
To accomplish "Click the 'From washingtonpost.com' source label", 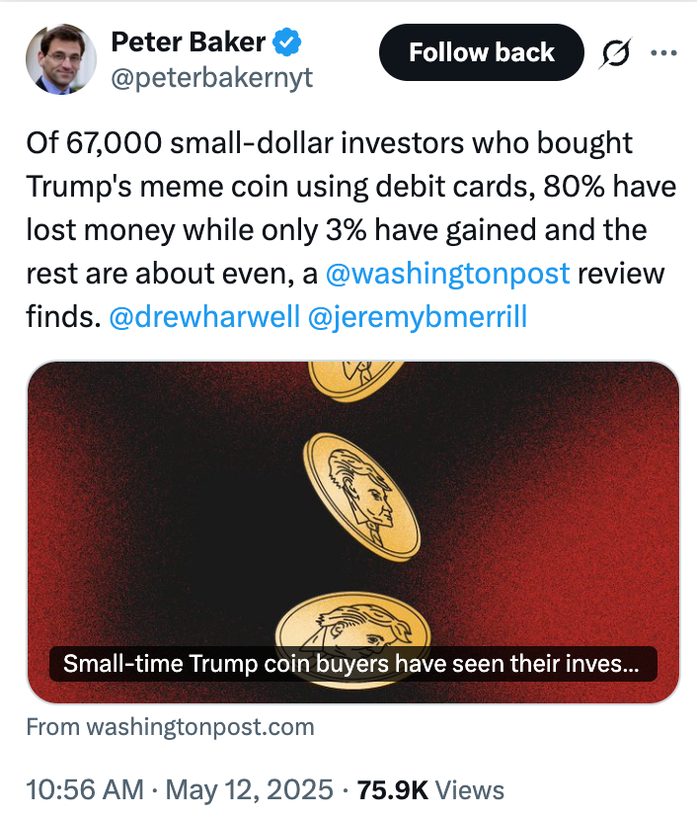I will 170,728.
